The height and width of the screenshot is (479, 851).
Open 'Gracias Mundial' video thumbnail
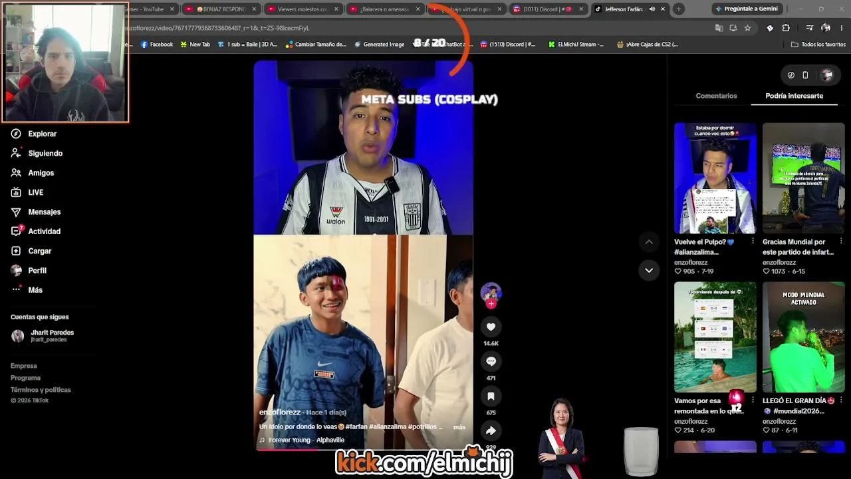(x=803, y=178)
